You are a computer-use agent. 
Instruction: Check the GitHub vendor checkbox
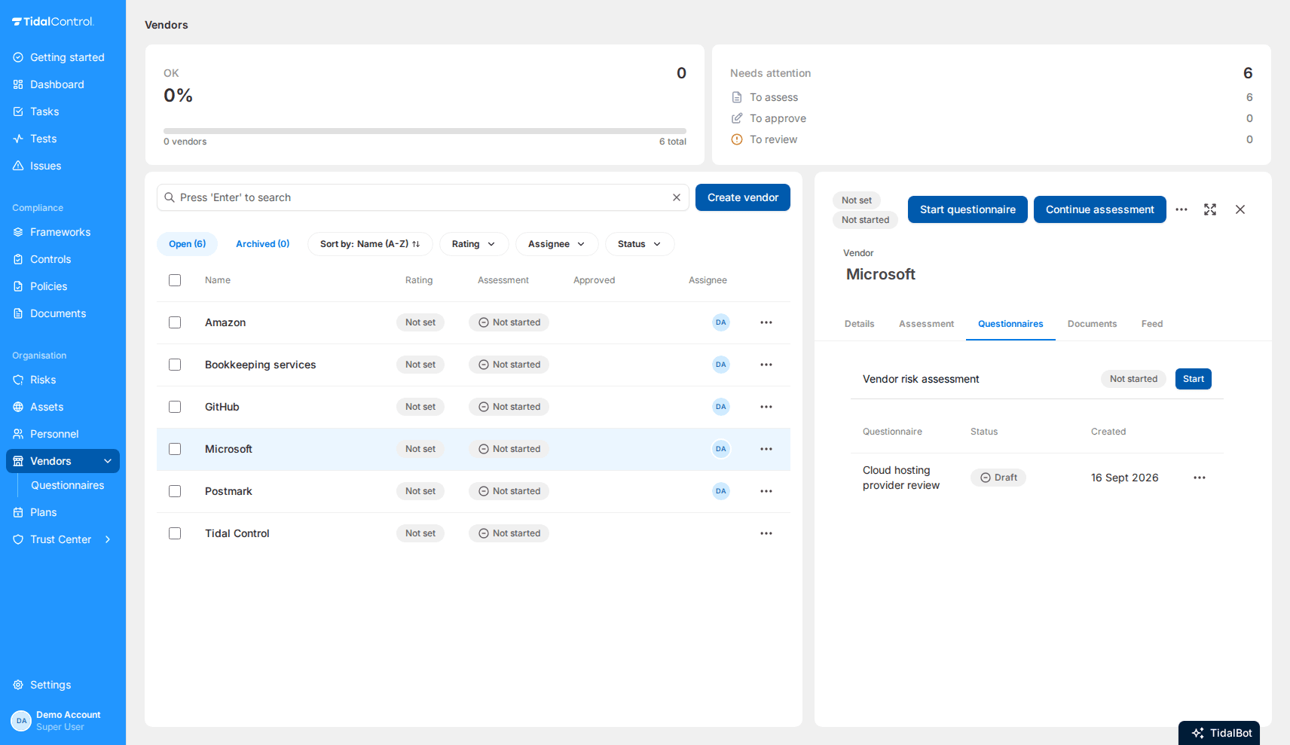point(175,407)
